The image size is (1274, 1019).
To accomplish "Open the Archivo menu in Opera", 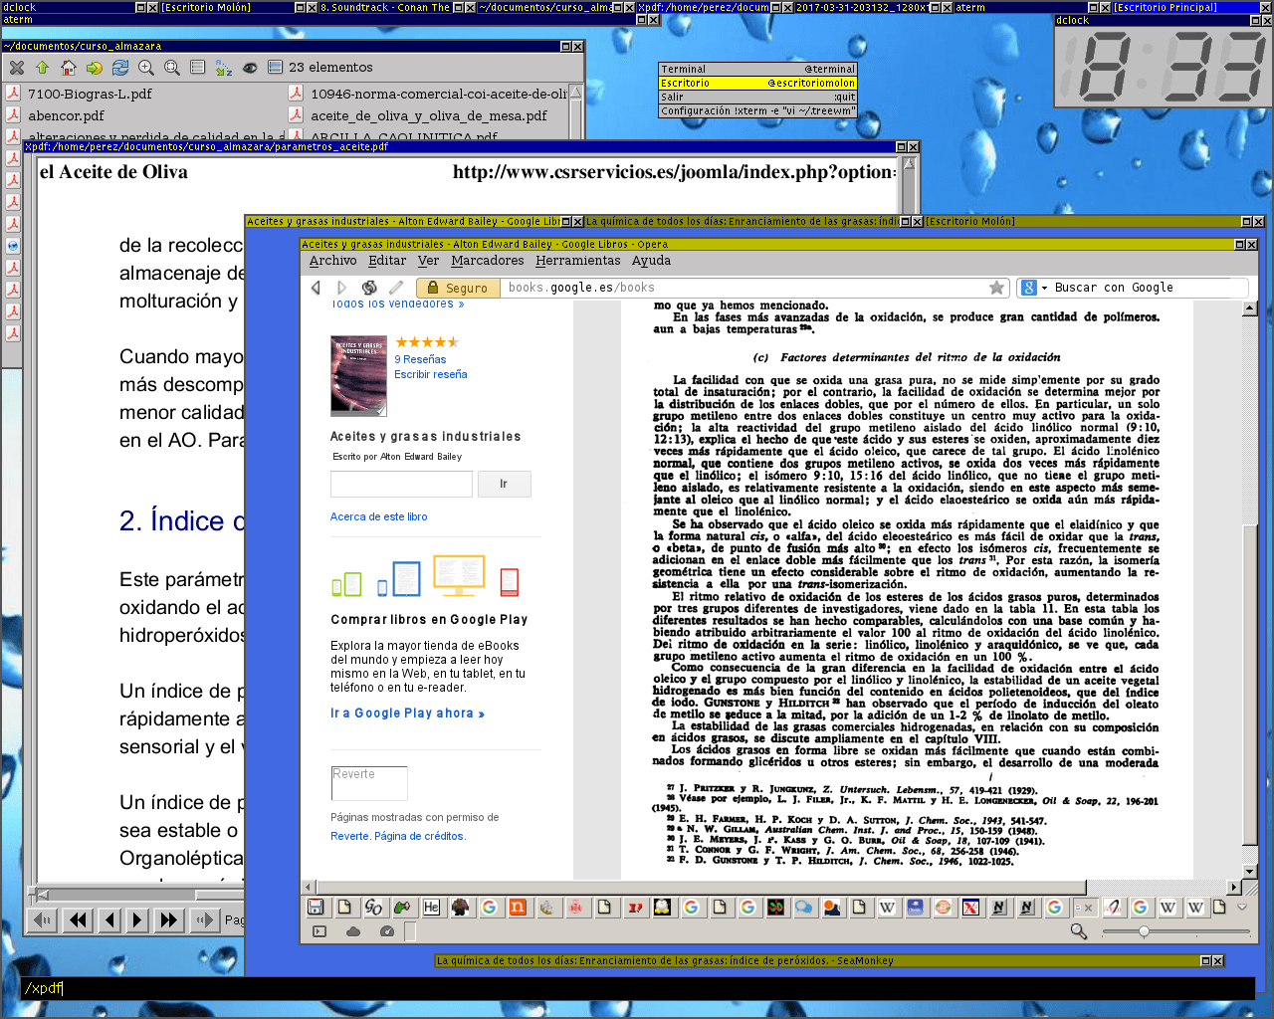I will [332, 261].
